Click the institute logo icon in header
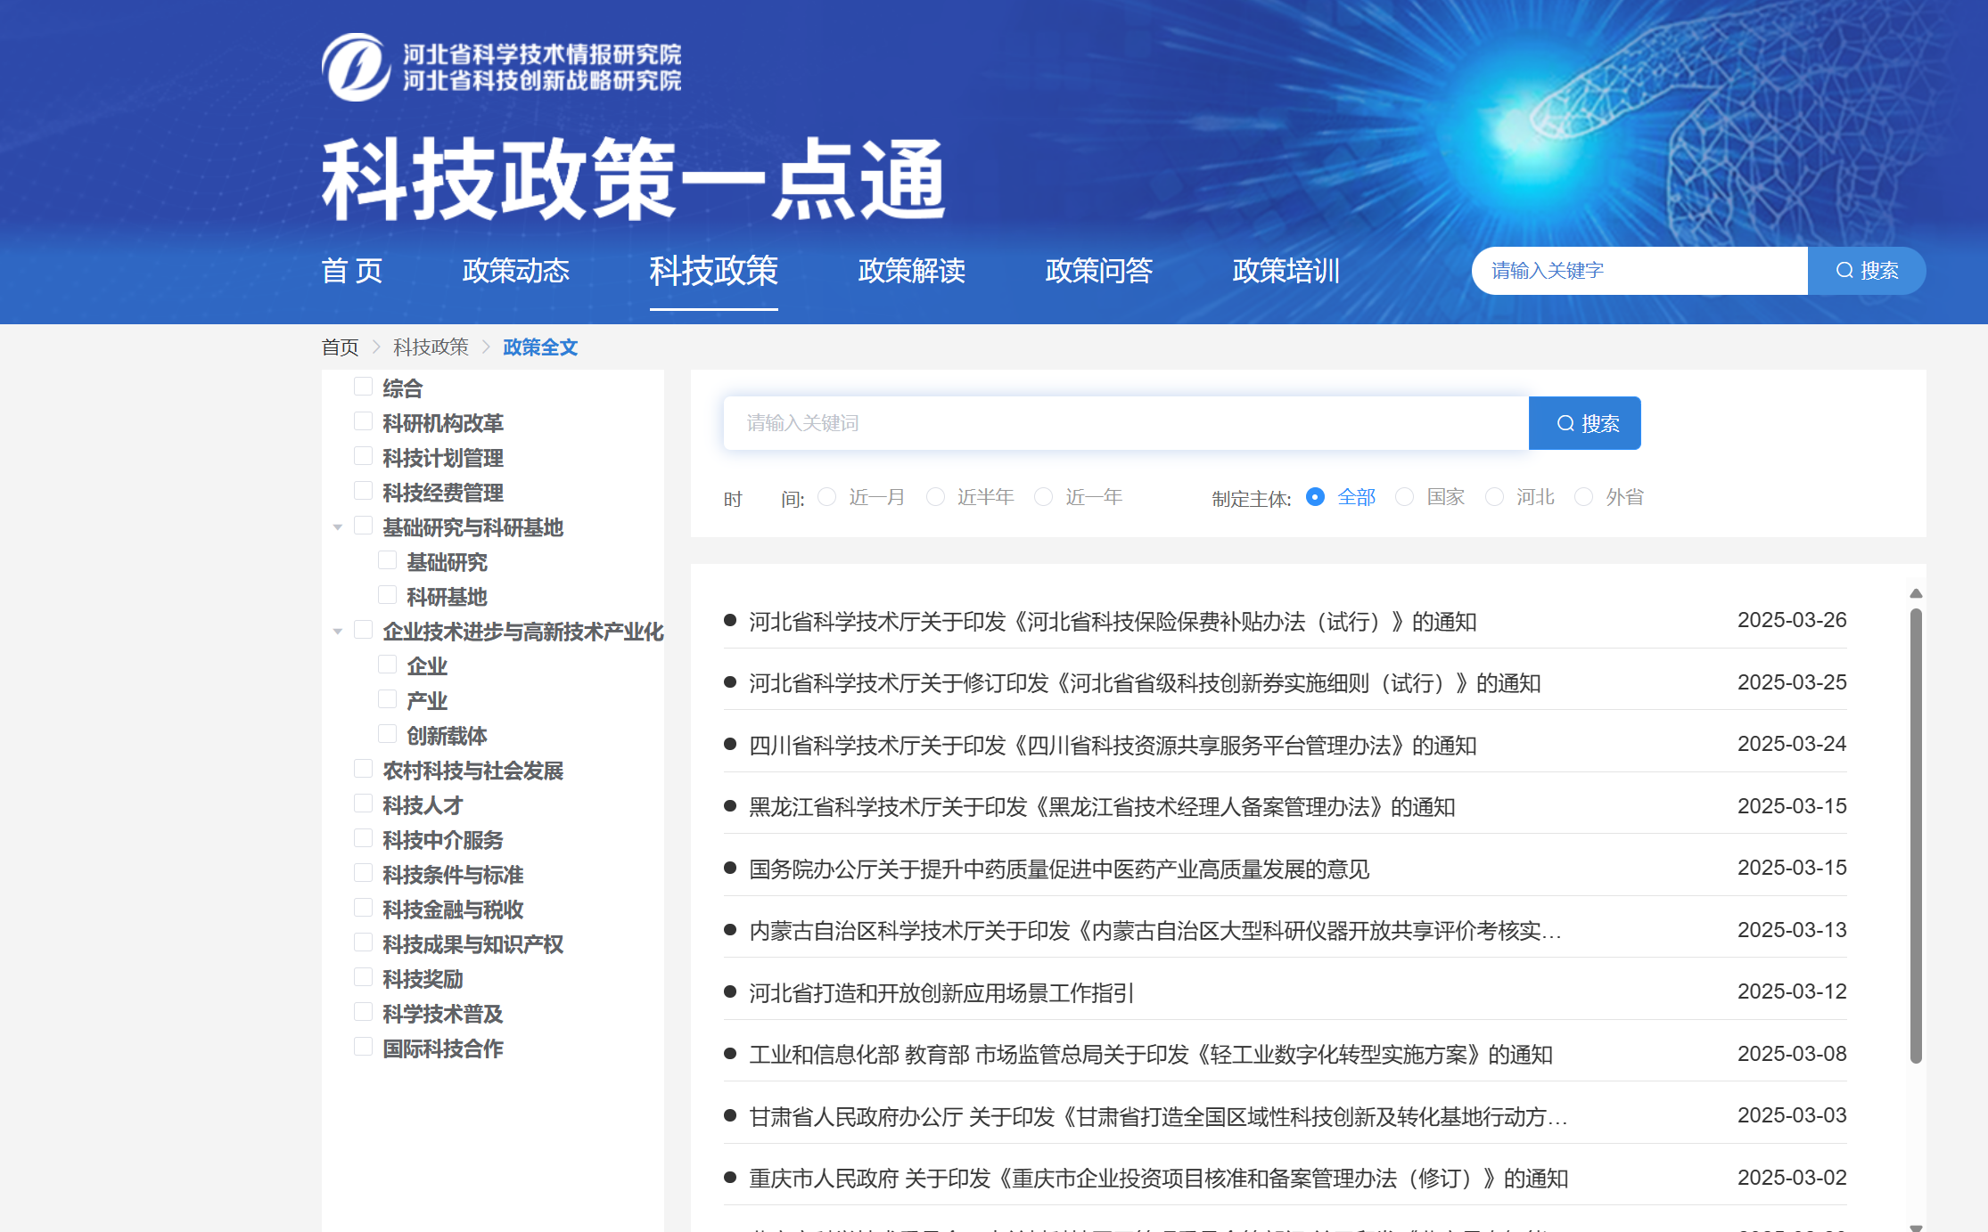Screen dimensions: 1988x1232 coord(356,68)
